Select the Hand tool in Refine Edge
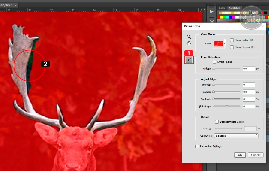This screenshot has height=171, width=269. tap(189, 43)
